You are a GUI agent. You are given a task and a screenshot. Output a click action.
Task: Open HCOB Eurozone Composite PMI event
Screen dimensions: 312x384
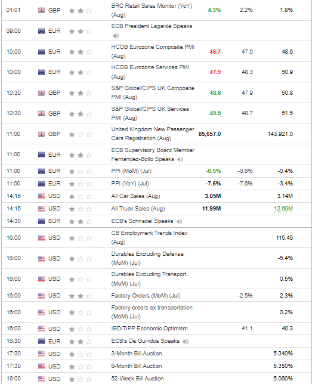click(153, 51)
